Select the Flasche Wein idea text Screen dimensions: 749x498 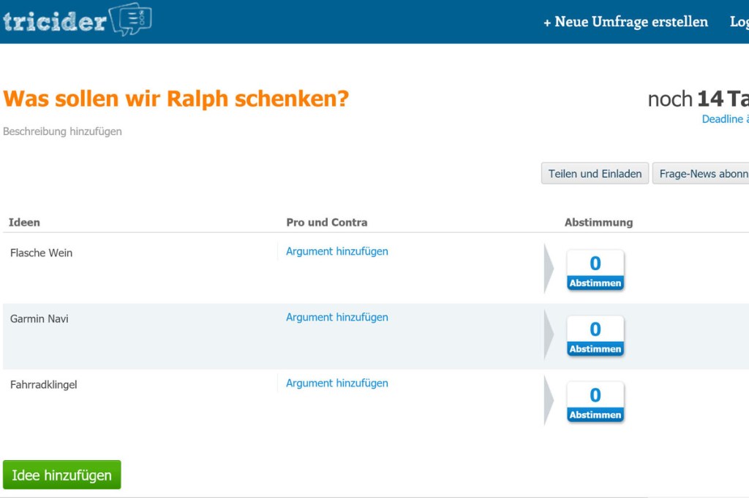tap(41, 253)
